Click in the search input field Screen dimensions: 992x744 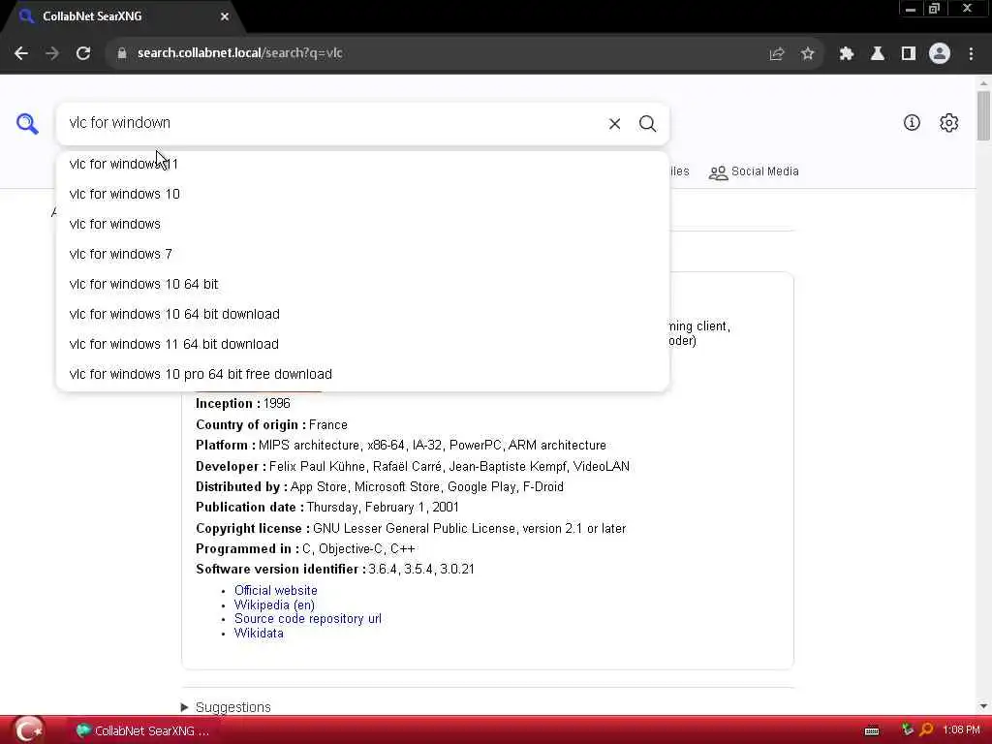(x=329, y=123)
